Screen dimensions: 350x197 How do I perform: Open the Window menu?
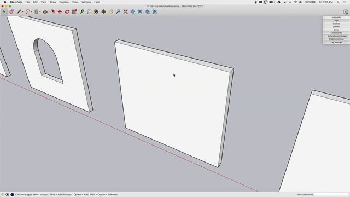tap(86, 2)
